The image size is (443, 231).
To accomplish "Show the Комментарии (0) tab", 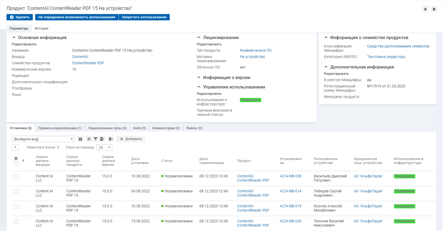I will (x=166, y=128).
